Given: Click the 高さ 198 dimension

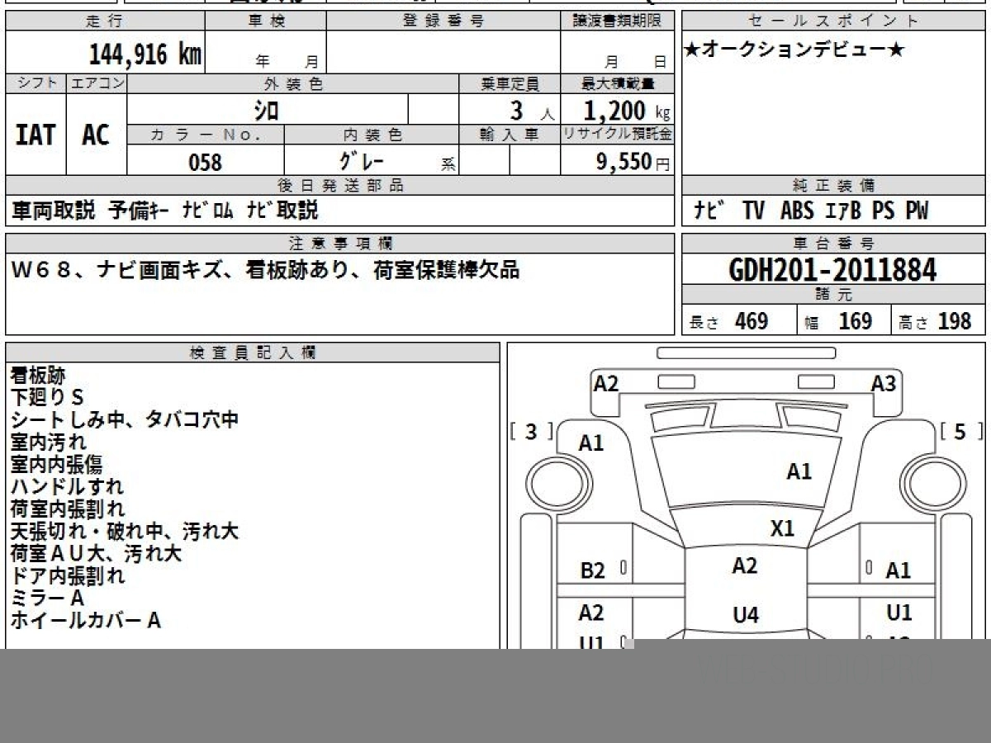Looking at the screenshot, I should 936,321.
